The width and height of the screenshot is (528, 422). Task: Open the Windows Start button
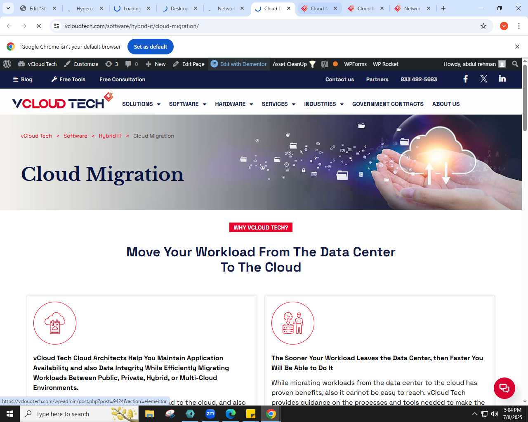[10, 414]
